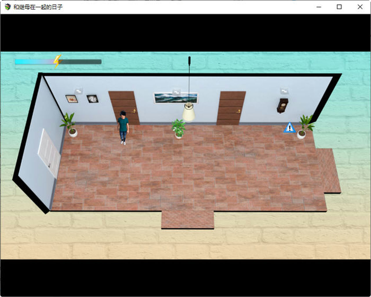
Task: Click the landscape painting on the wall
Action: click(176, 98)
